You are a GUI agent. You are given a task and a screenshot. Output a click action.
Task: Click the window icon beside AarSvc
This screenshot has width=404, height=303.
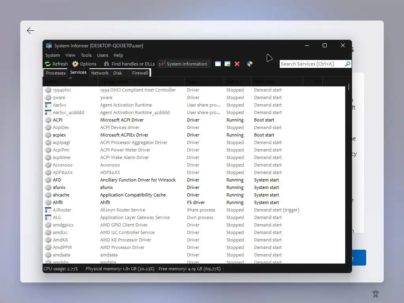(x=48, y=105)
